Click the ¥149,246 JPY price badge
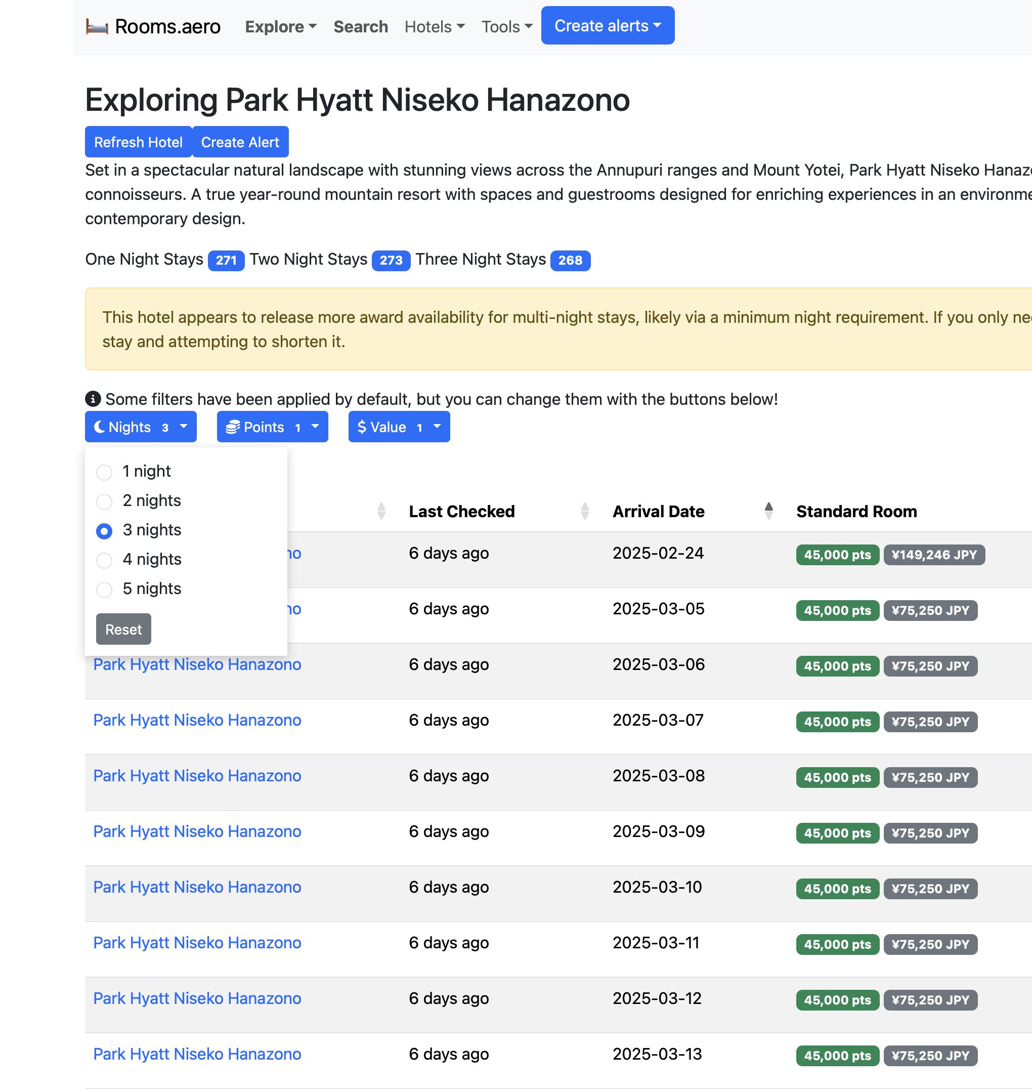Screen dimensions: 1032x1090 [x=934, y=555]
